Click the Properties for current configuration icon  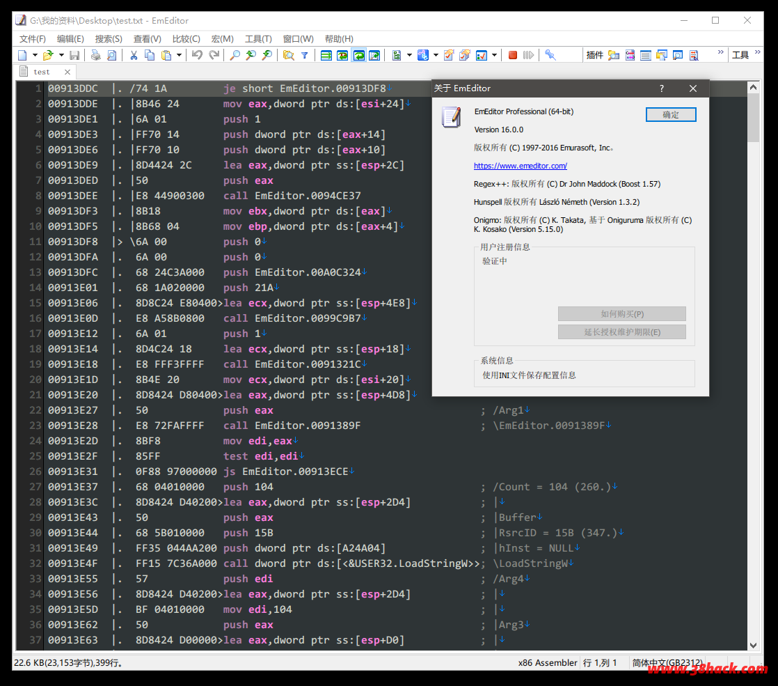pyautogui.click(x=449, y=55)
